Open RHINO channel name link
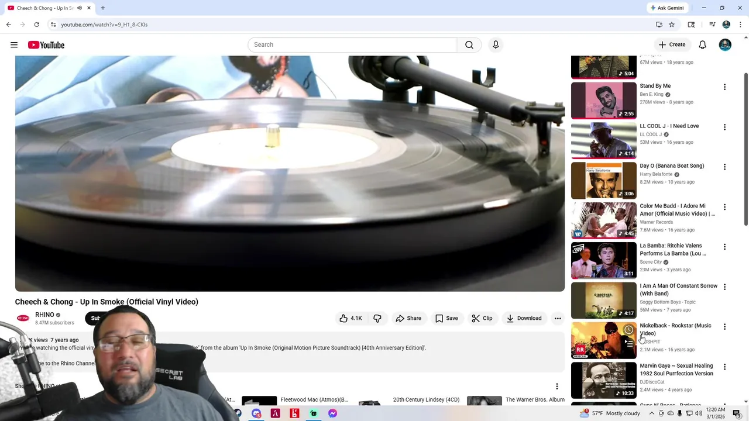The width and height of the screenshot is (749, 421). click(44, 315)
